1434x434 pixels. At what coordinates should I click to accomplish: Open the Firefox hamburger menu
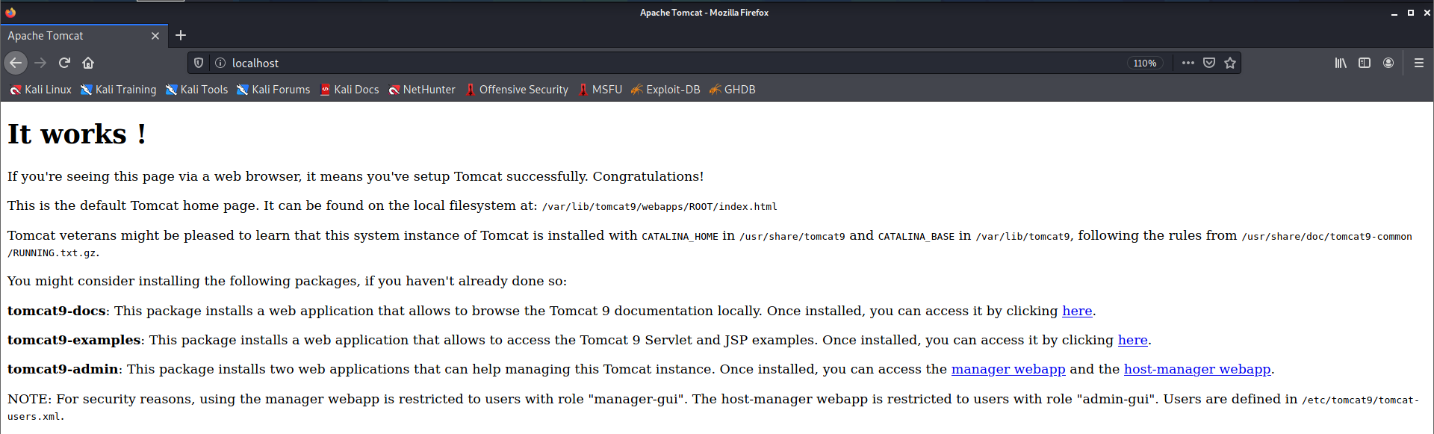(x=1419, y=63)
